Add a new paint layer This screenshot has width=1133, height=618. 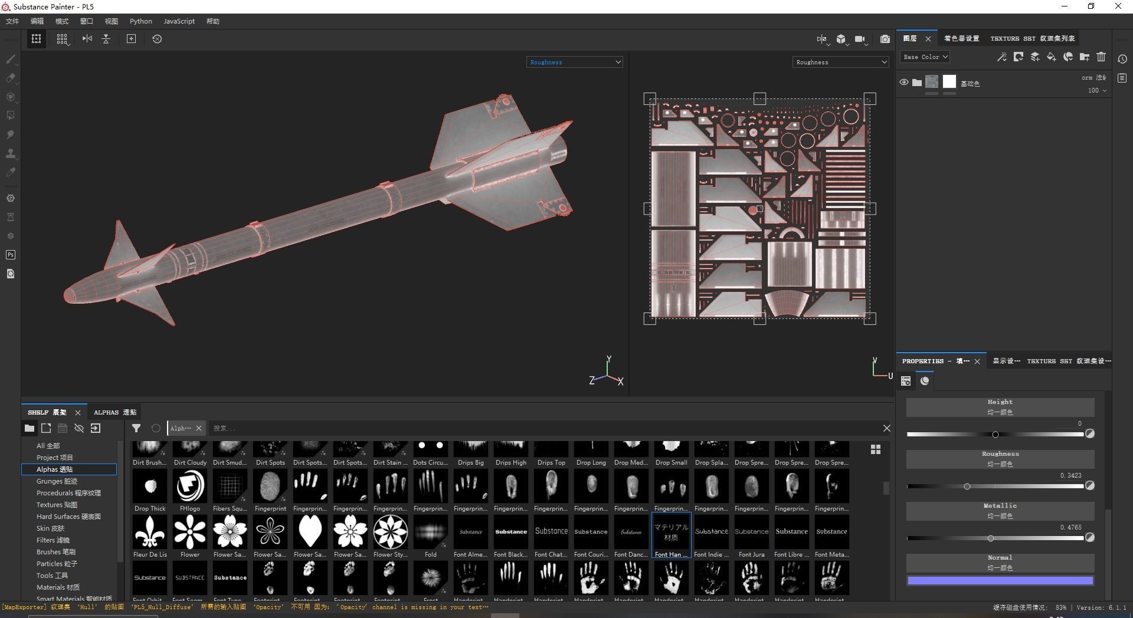pyautogui.click(x=1034, y=57)
